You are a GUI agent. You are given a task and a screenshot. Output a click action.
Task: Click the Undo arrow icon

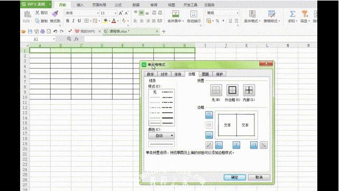tap(56, 32)
